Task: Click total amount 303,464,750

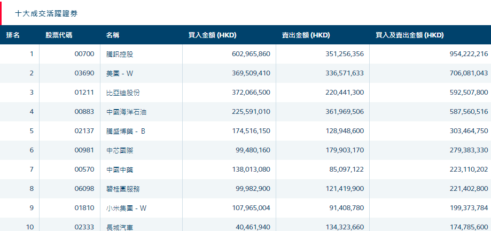Action: pyautogui.click(x=469, y=131)
